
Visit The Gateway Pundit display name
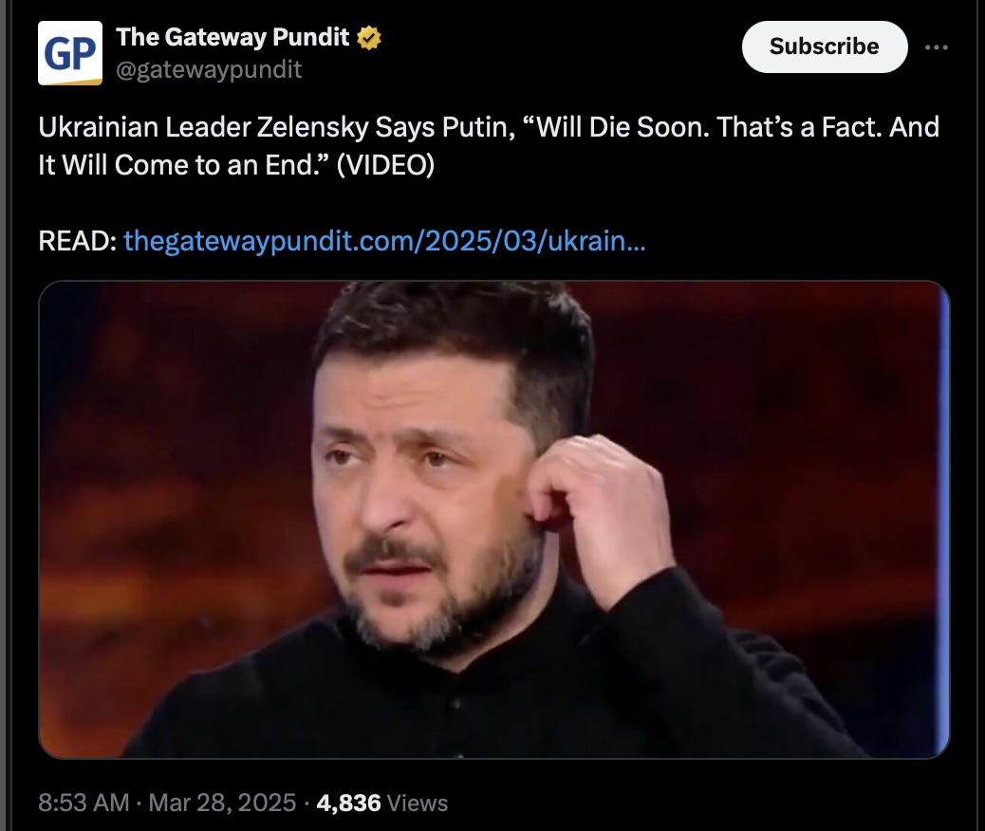pos(232,37)
